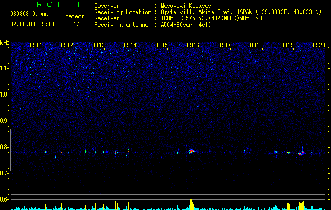Screen dimensions: 331x210
Task: Click the 1.1 kHz axis label
Action: pos(5,68)
